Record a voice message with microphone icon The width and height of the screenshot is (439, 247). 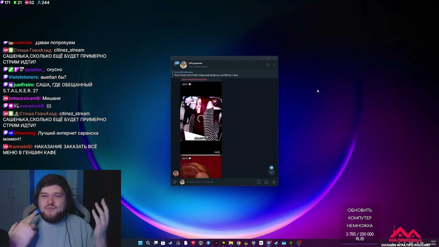coord(274,182)
